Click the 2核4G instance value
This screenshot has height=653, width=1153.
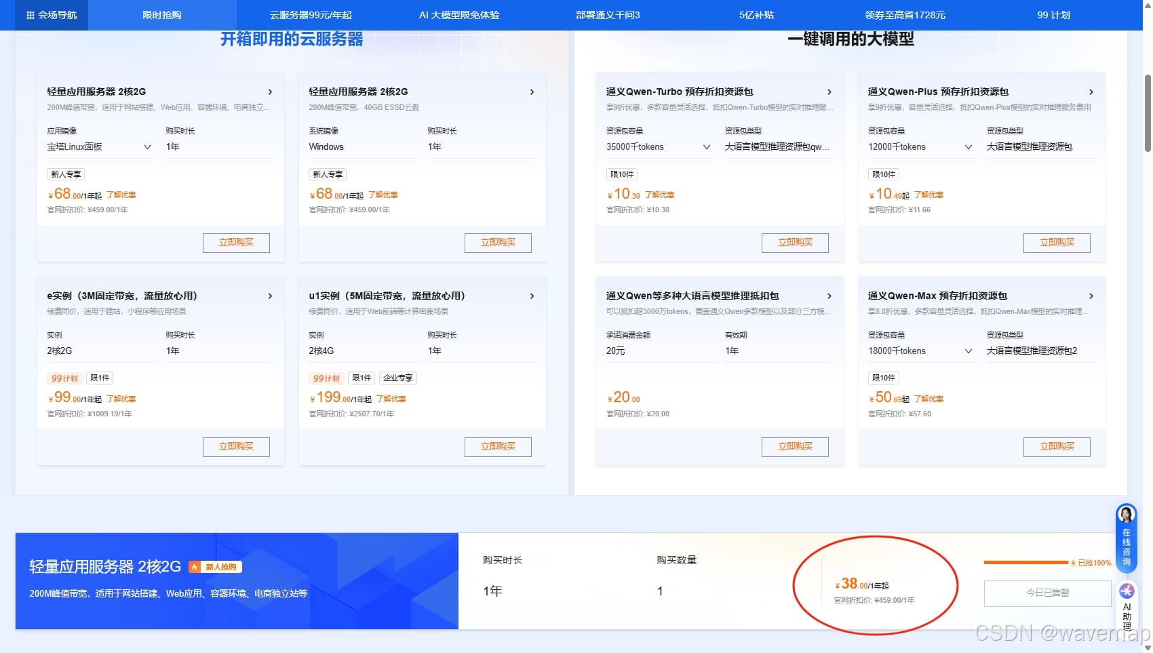click(321, 351)
